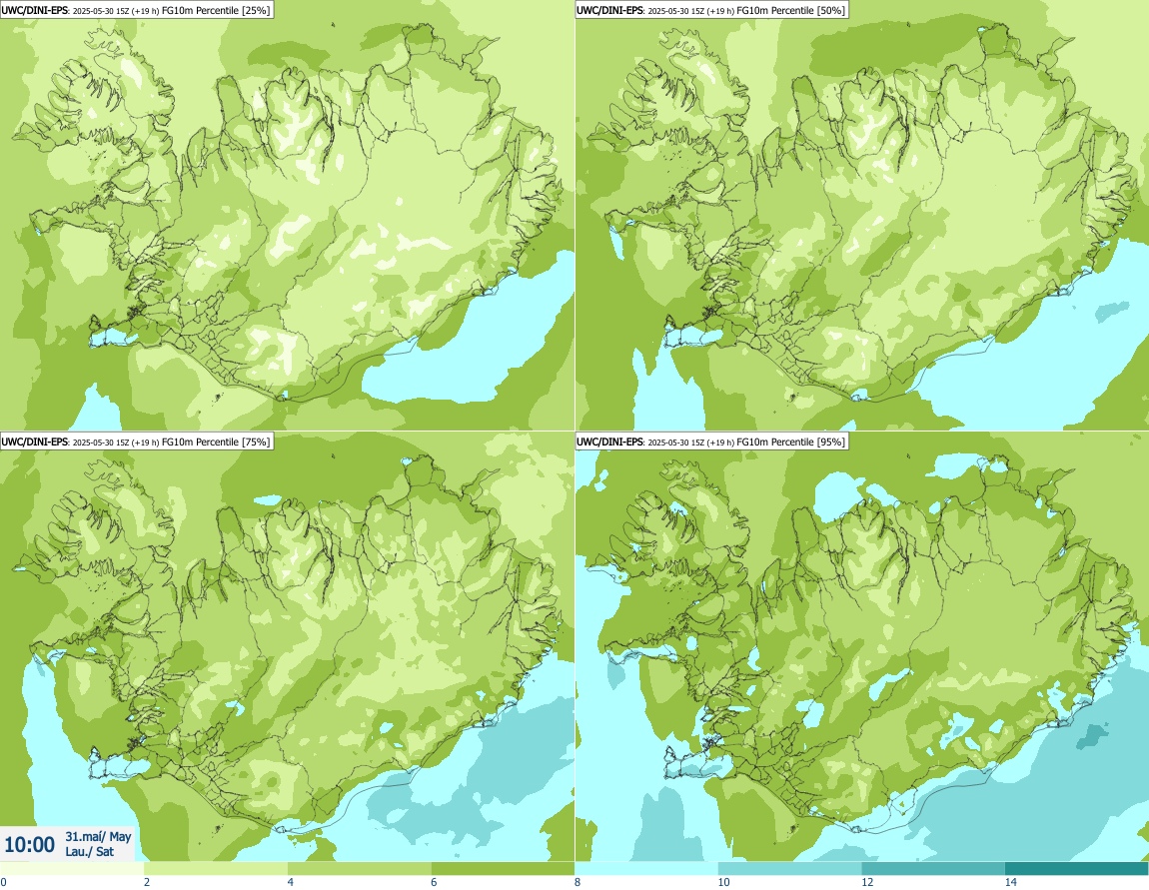Select the 8–10 light cyan scale segment
The width and height of the screenshot is (1149, 890).
(646, 869)
